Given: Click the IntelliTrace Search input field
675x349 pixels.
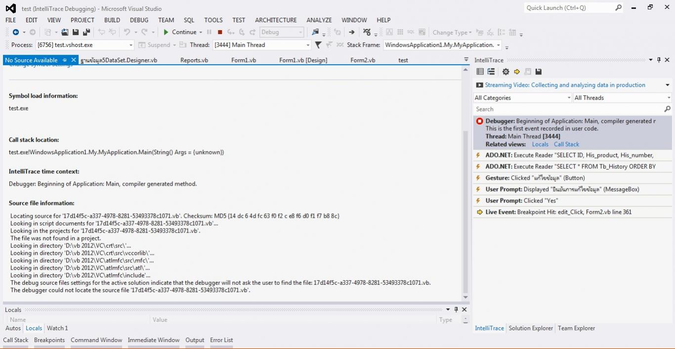Looking at the screenshot, I should pyautogui.click(x=568, y=109).
